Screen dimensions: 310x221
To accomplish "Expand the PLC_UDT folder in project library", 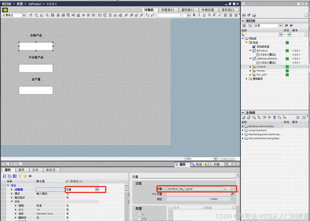I will click(251, 75).
